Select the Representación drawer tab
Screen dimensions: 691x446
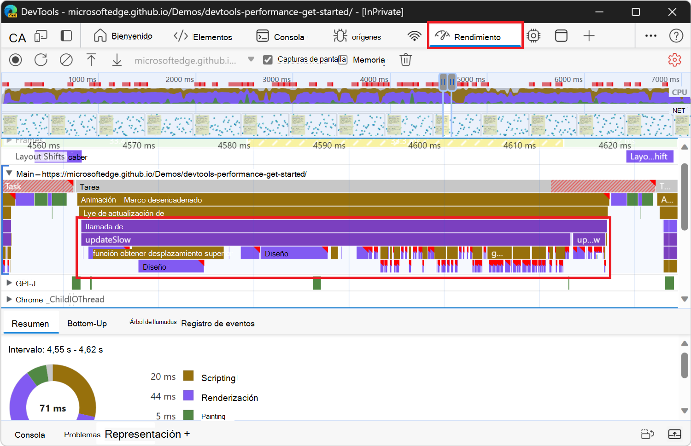(x=143, y=434)
